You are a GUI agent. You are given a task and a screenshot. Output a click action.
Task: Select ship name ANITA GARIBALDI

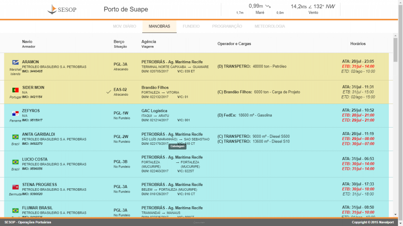(x=39, y=134)
